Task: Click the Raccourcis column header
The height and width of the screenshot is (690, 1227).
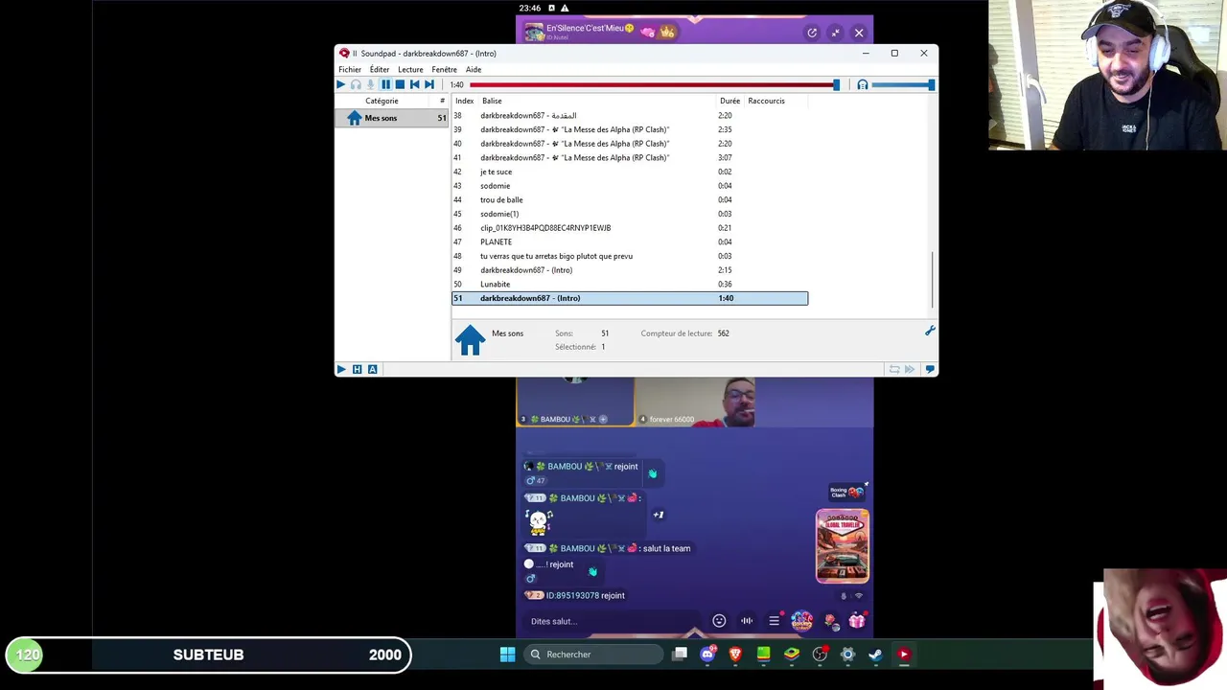Action: (x=766, y=101)
